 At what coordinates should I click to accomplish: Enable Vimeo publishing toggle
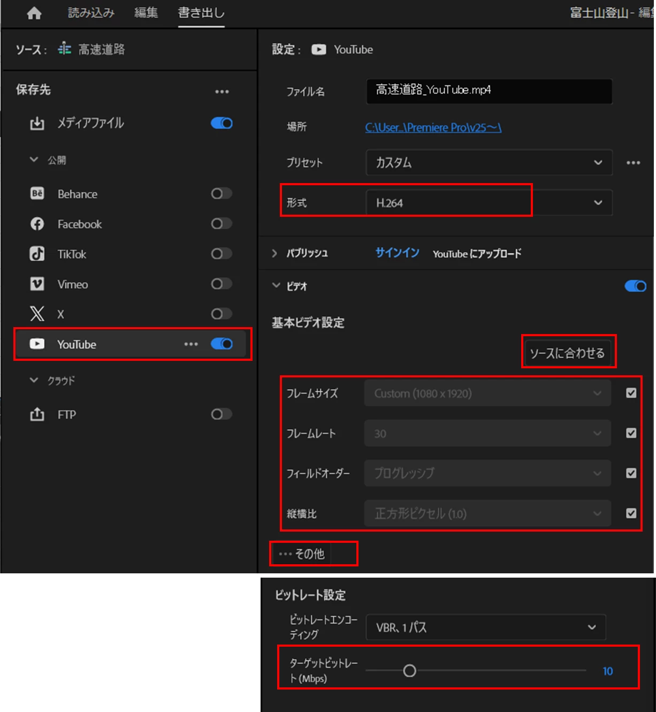[x=222, y=284]
